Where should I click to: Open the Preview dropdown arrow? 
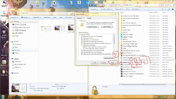29,17
